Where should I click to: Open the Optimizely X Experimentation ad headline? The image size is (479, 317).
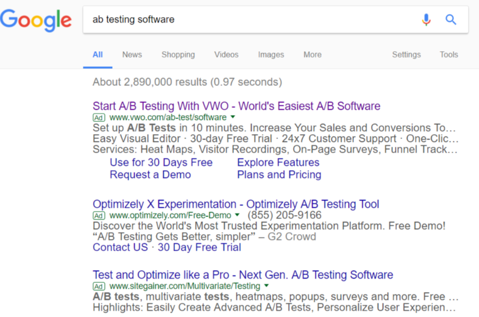236,204
